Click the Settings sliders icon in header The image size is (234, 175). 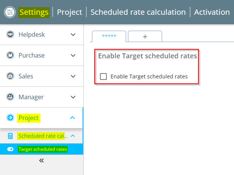(x=9, y=12)
